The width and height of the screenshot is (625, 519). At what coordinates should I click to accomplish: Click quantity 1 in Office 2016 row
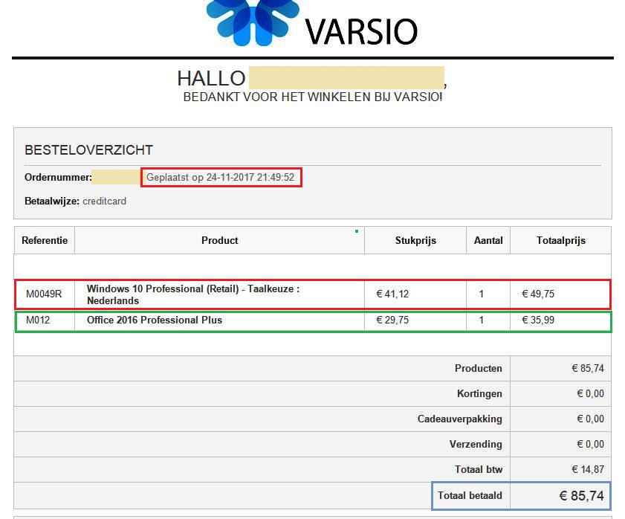click(x=481, y=320)
